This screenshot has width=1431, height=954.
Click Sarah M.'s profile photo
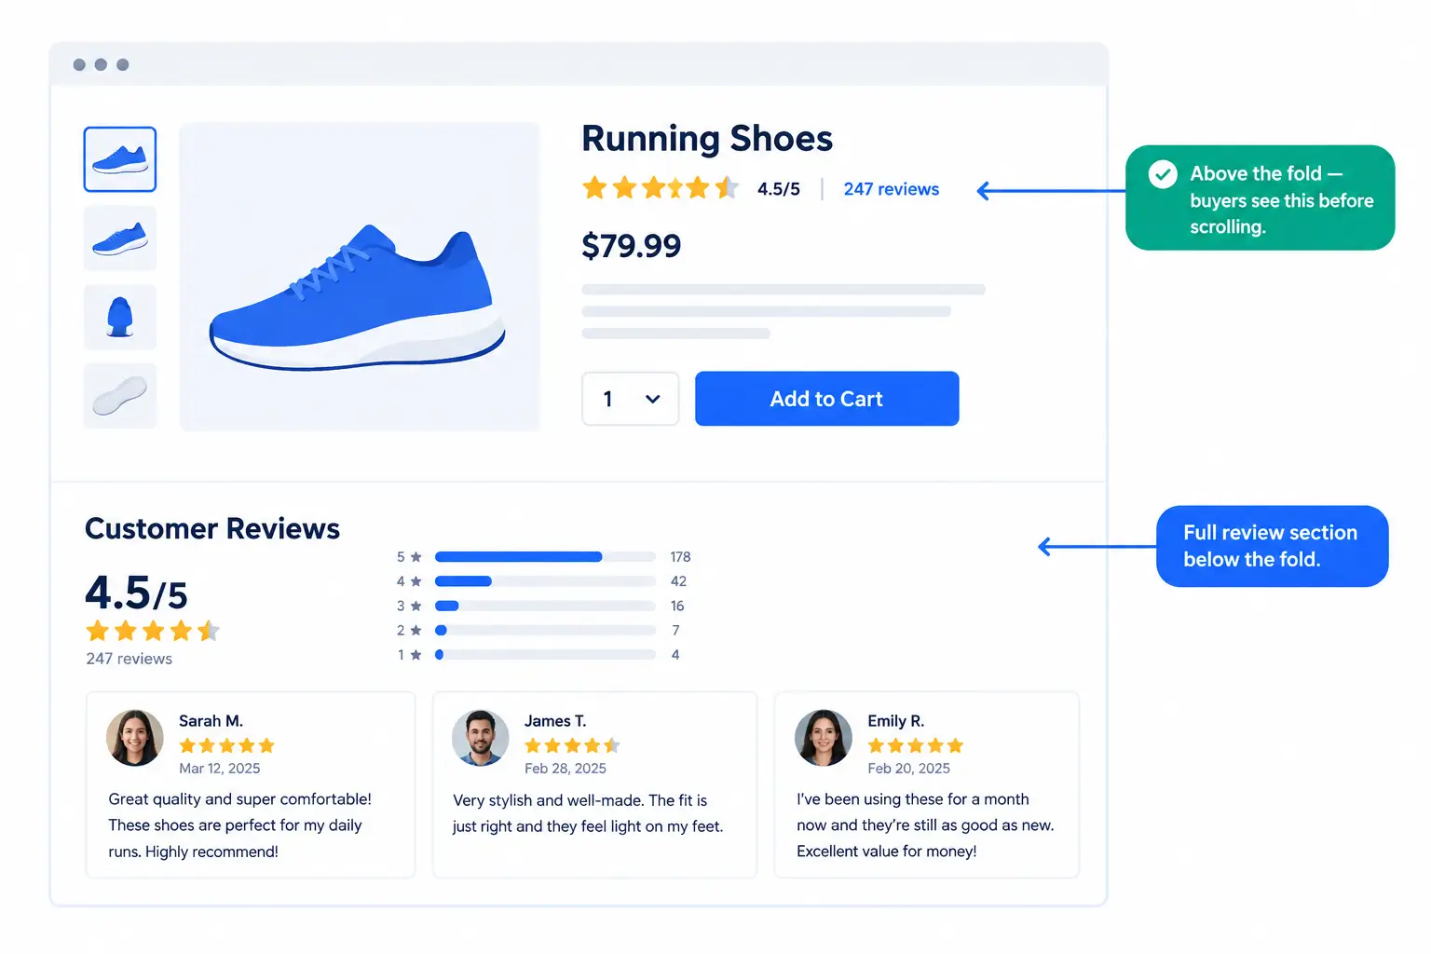coord(135,738)
